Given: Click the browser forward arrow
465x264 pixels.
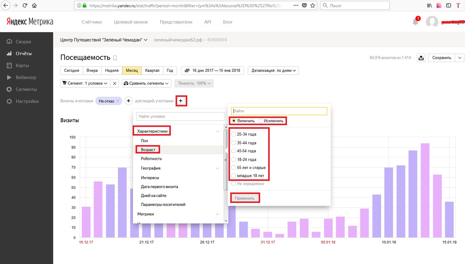Looking at the screenshot, I should [15, 5].
